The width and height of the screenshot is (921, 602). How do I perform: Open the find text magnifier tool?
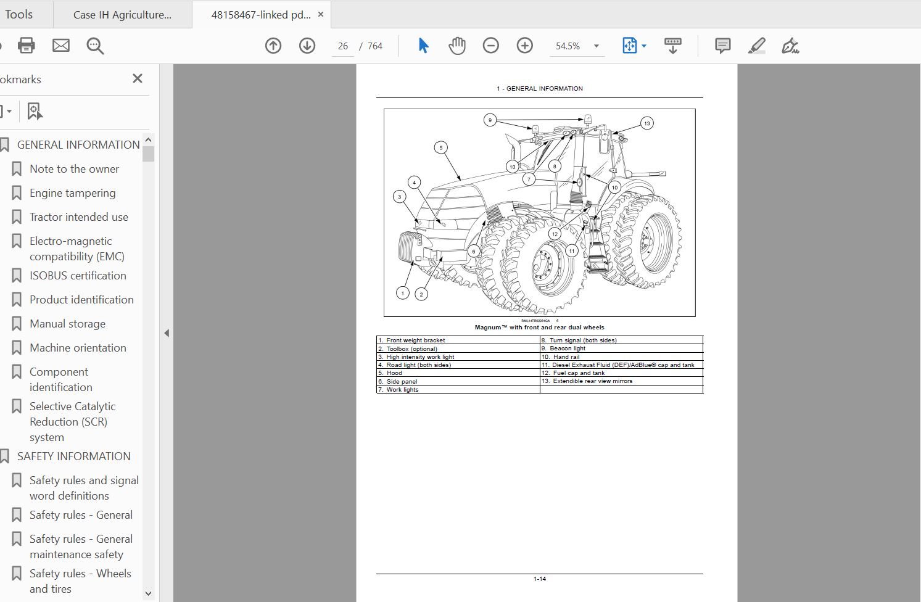pos(95,46)
